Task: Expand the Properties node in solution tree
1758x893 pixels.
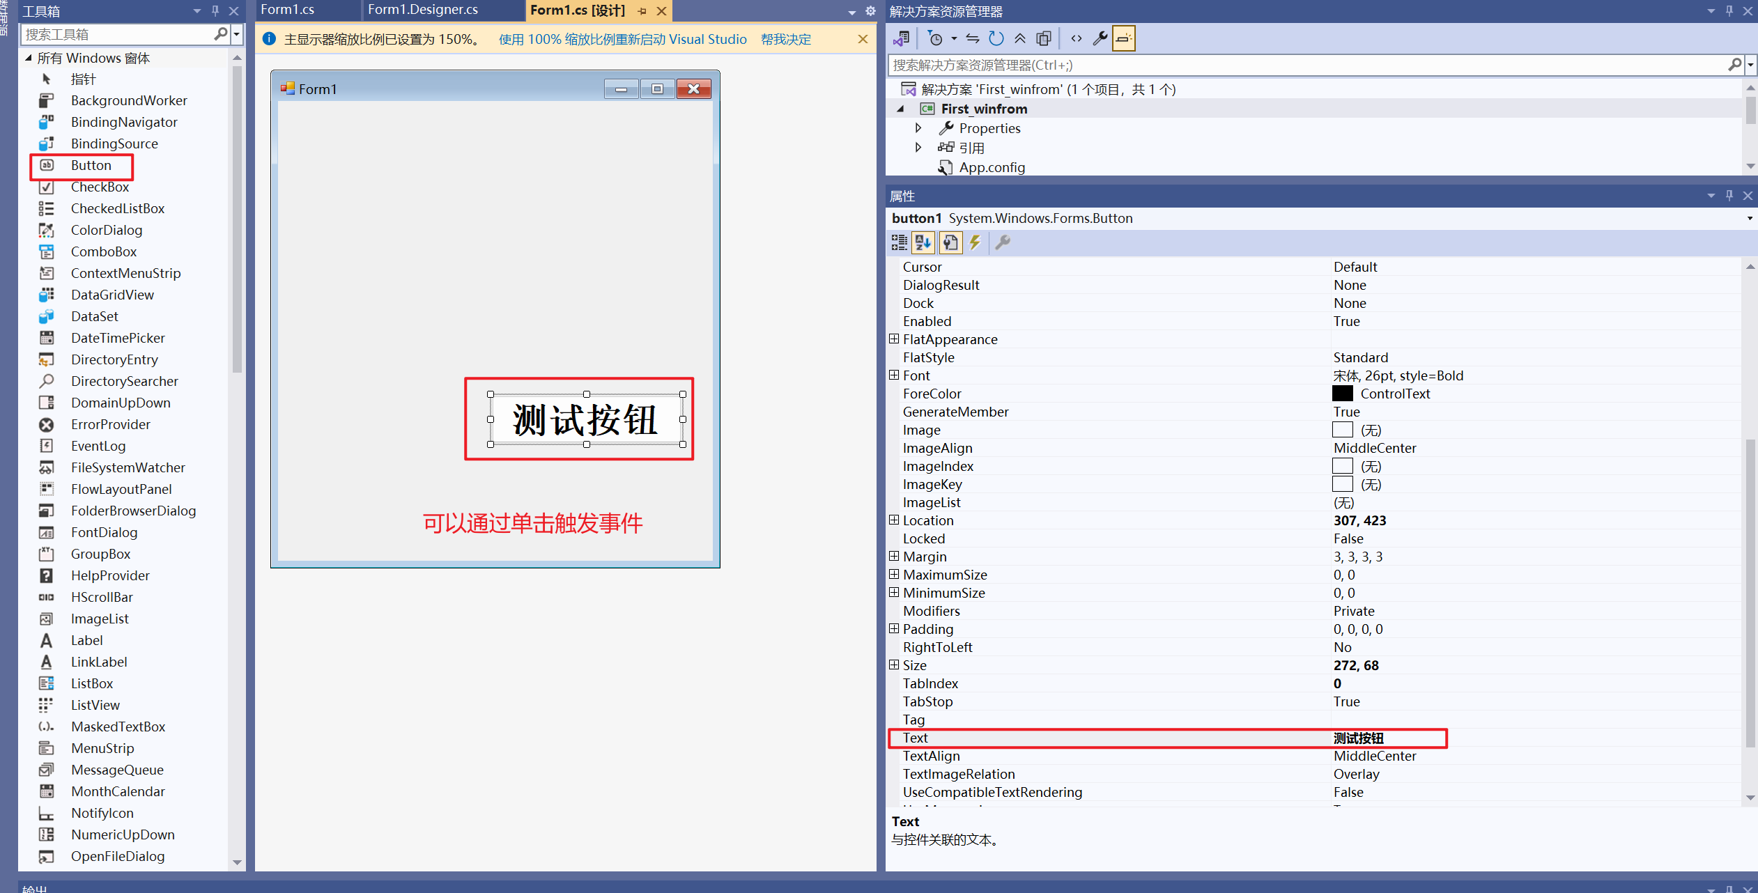Action: [918, 128]
